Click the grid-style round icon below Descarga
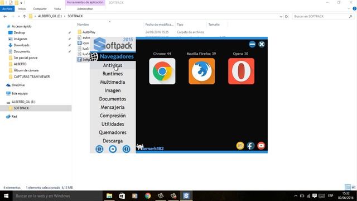 tap(99, 149)
